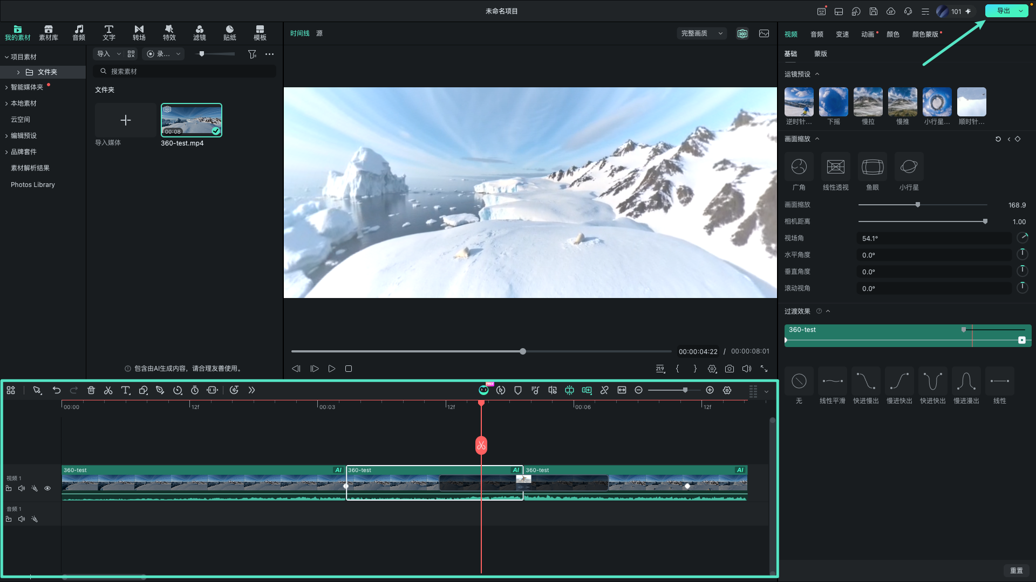Open the 完整画质 quality dropdown
The height and width of the screenshot is (582, 1036).
(x=701, y=33)
